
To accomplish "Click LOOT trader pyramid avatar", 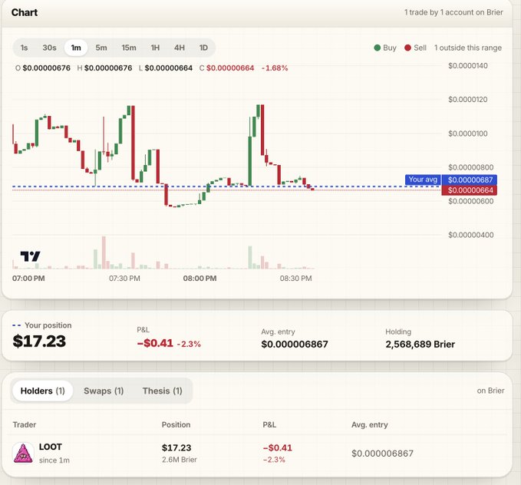I will [23, 453].
